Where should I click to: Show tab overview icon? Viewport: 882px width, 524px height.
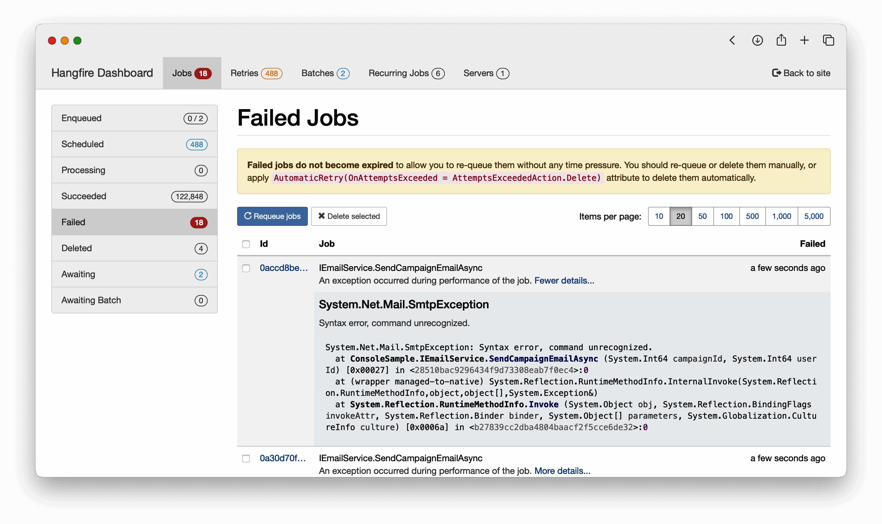(828, 41)
